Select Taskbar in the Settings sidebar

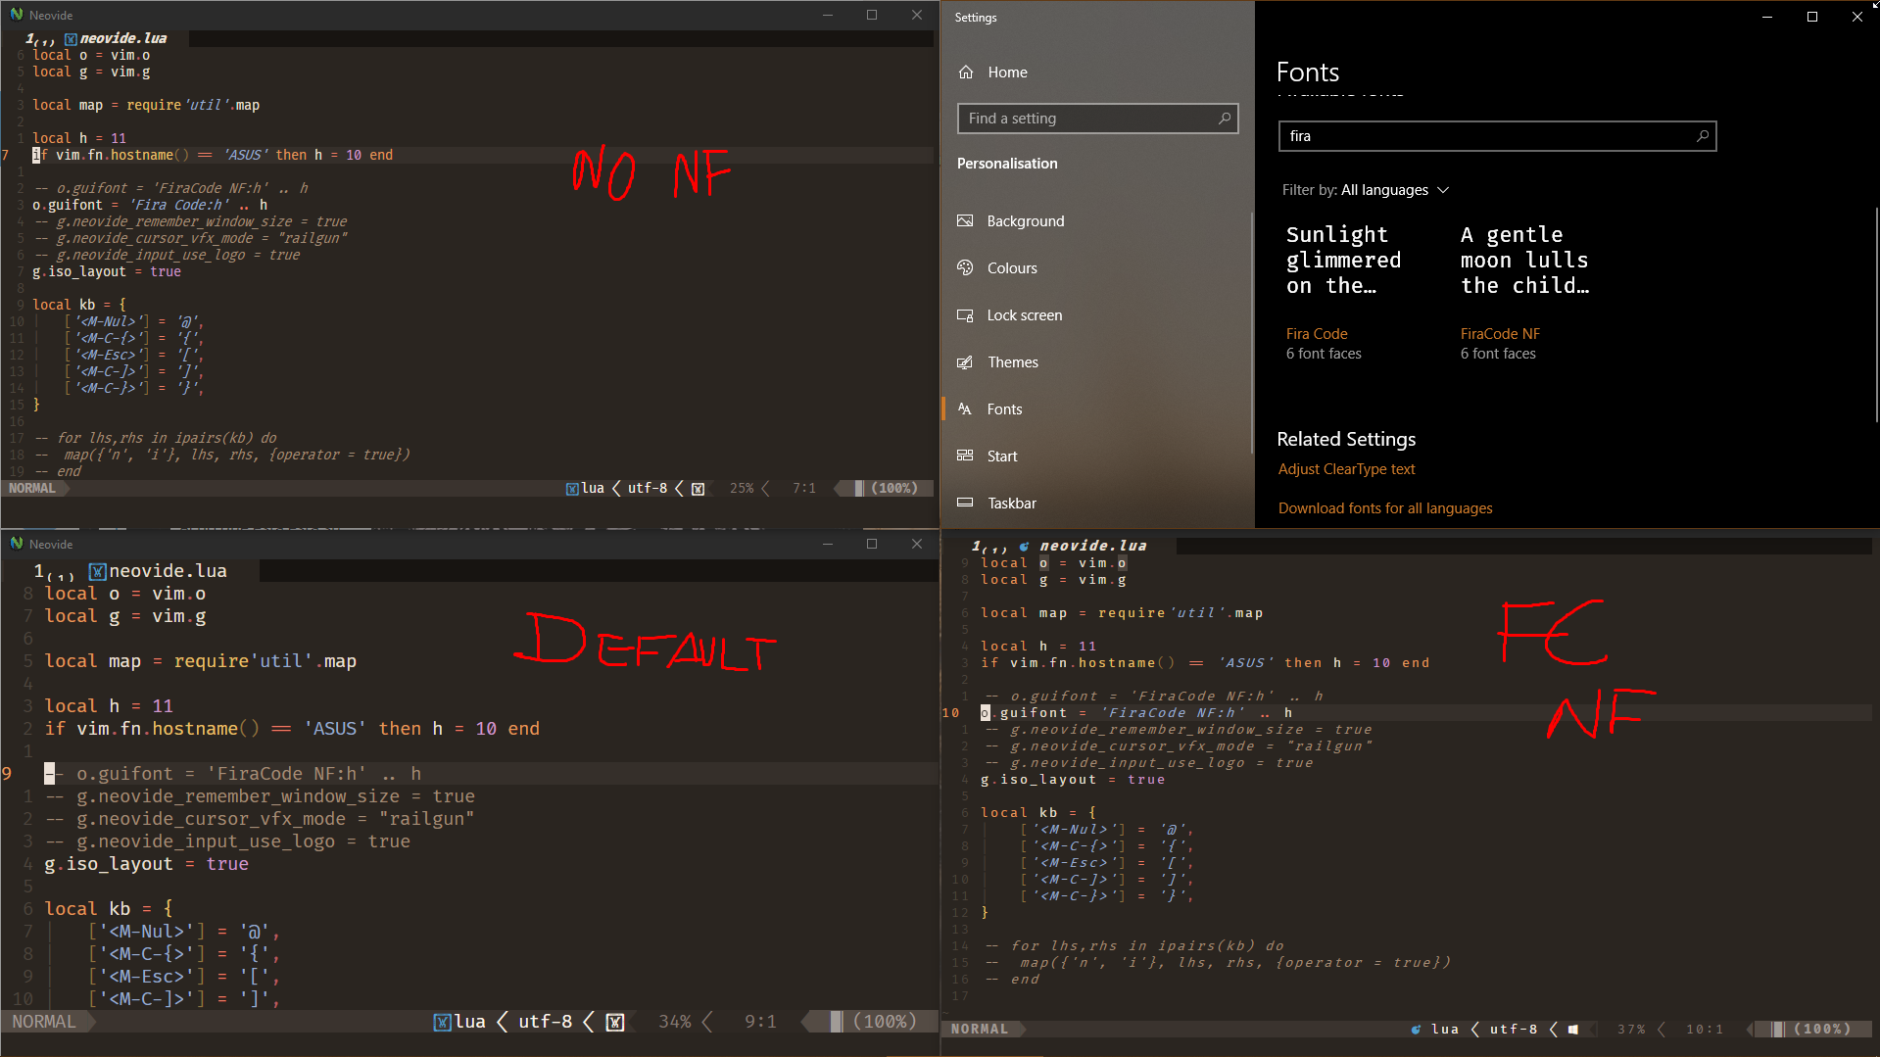[966, 503]
